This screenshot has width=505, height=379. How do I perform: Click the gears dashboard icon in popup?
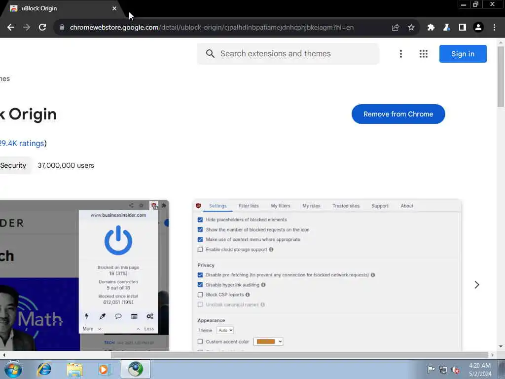150,316
